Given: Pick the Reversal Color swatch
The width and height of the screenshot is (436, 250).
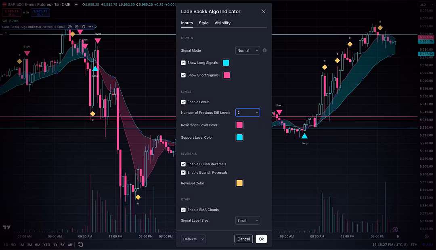Looking at the screenshot, I should [239, 183].
